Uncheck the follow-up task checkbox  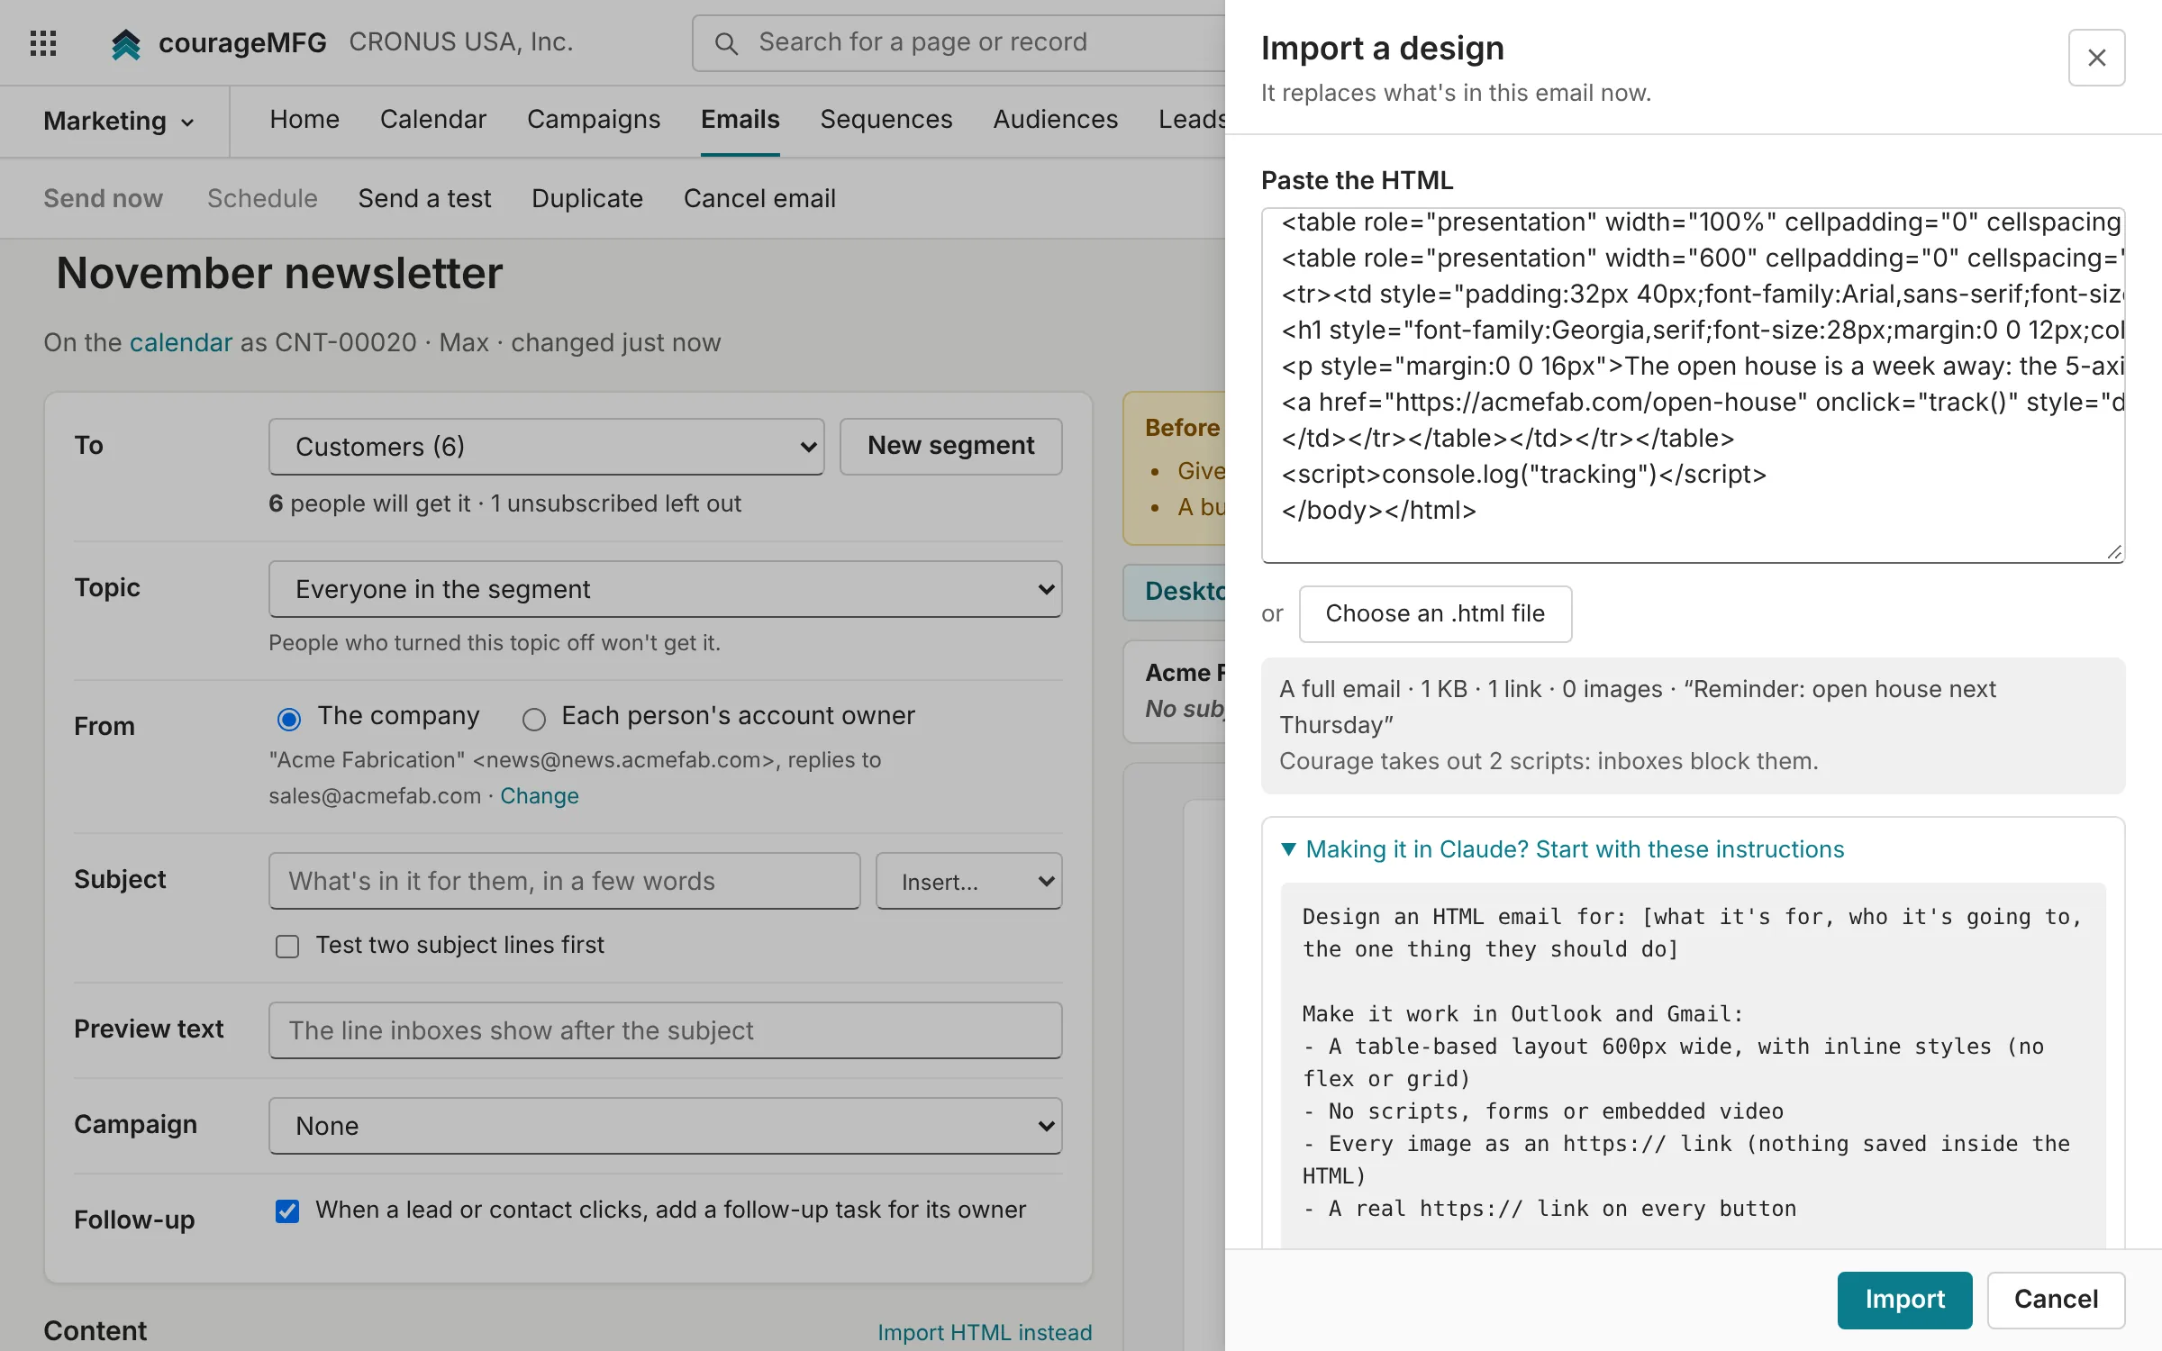point(287,1210)
